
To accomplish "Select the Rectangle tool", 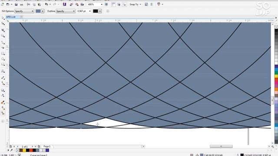I will tap(3, 53).
